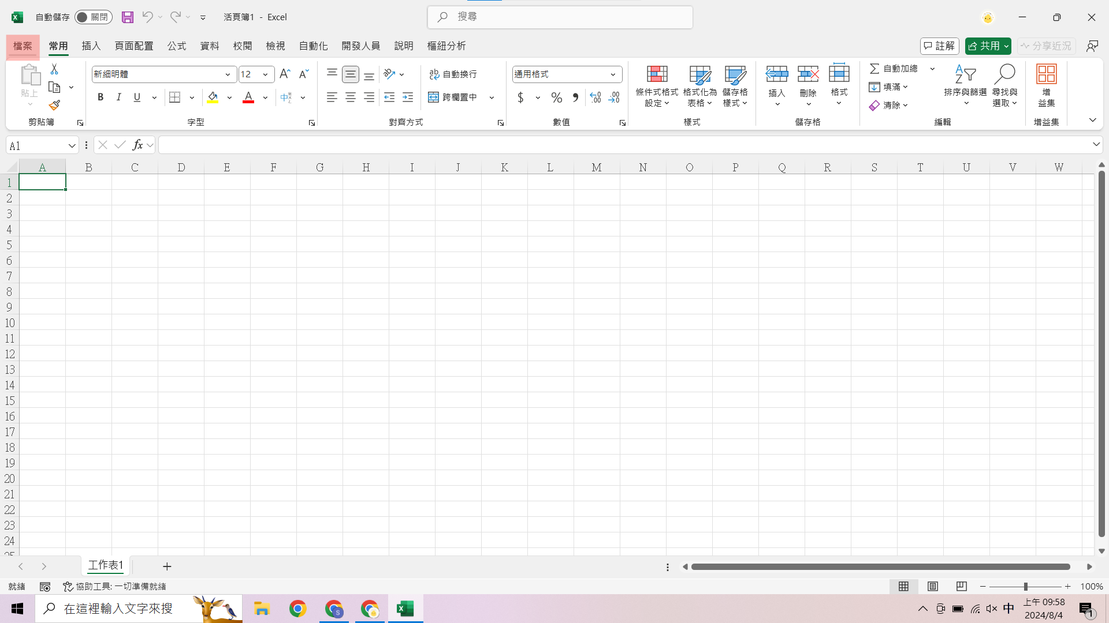Toggle bold formatting

click(x=101, y=97)
